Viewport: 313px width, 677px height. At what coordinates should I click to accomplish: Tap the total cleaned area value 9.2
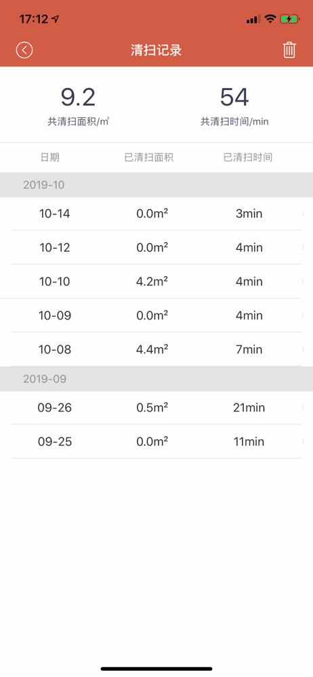click(78, 97)
